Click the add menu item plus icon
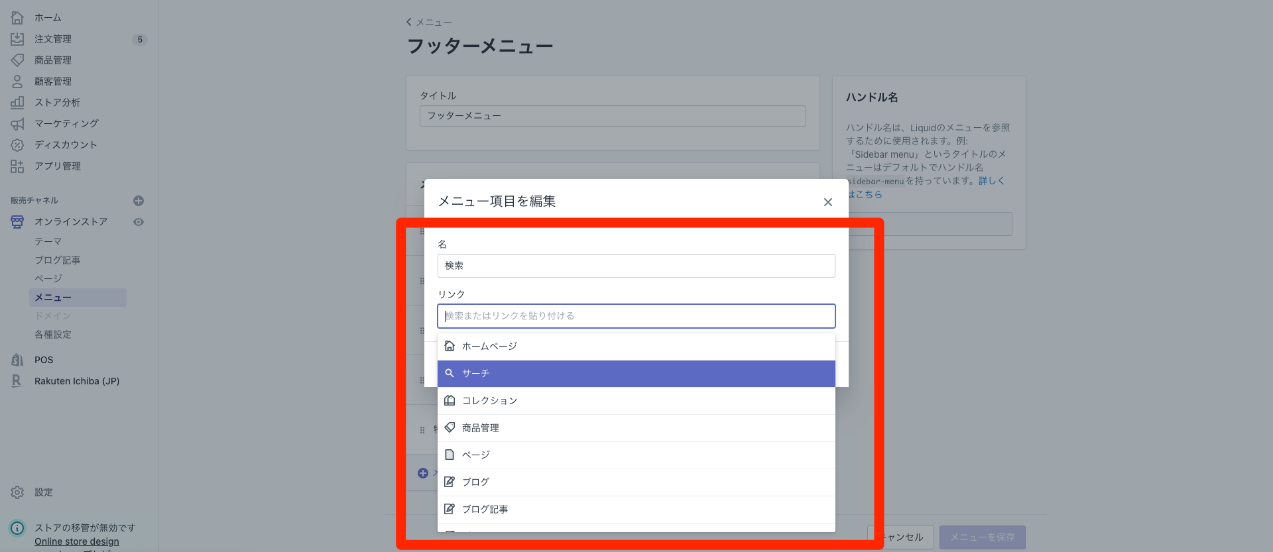Screen dimensions: 1273x552 click(423, 473)
